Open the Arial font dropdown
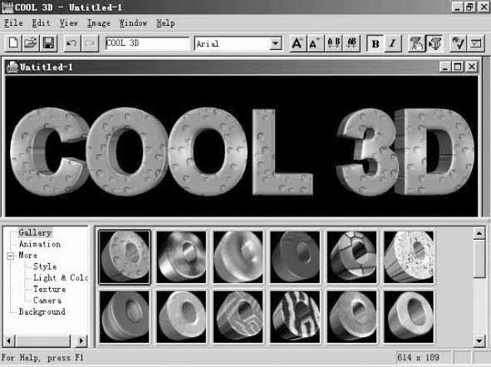 tap(276, 43)
